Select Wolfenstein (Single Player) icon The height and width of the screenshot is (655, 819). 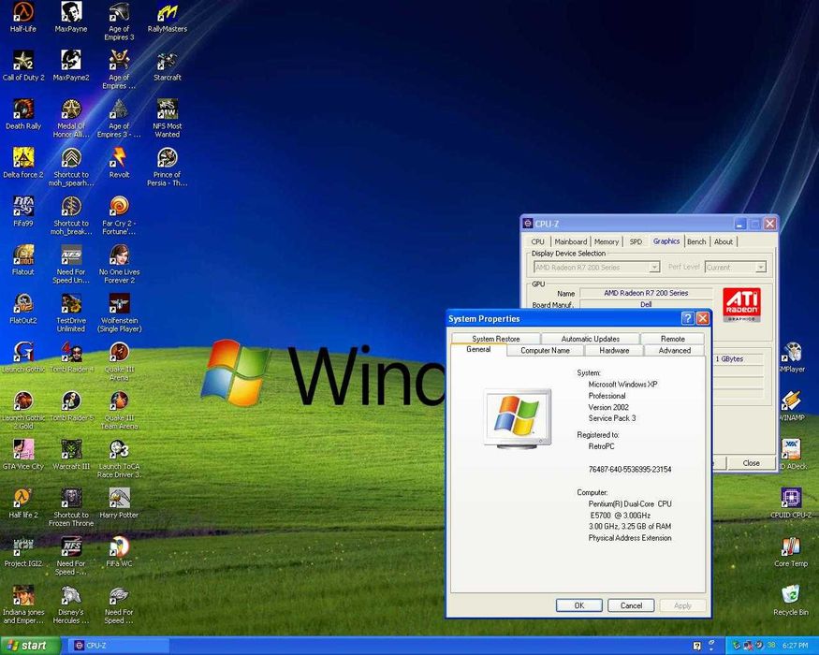coord(119,313)
